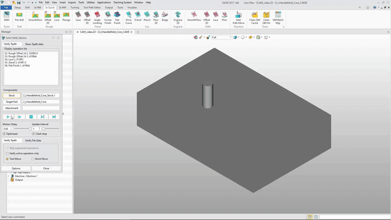Toggle the Optimized checkbox

[x=4, y=134]
